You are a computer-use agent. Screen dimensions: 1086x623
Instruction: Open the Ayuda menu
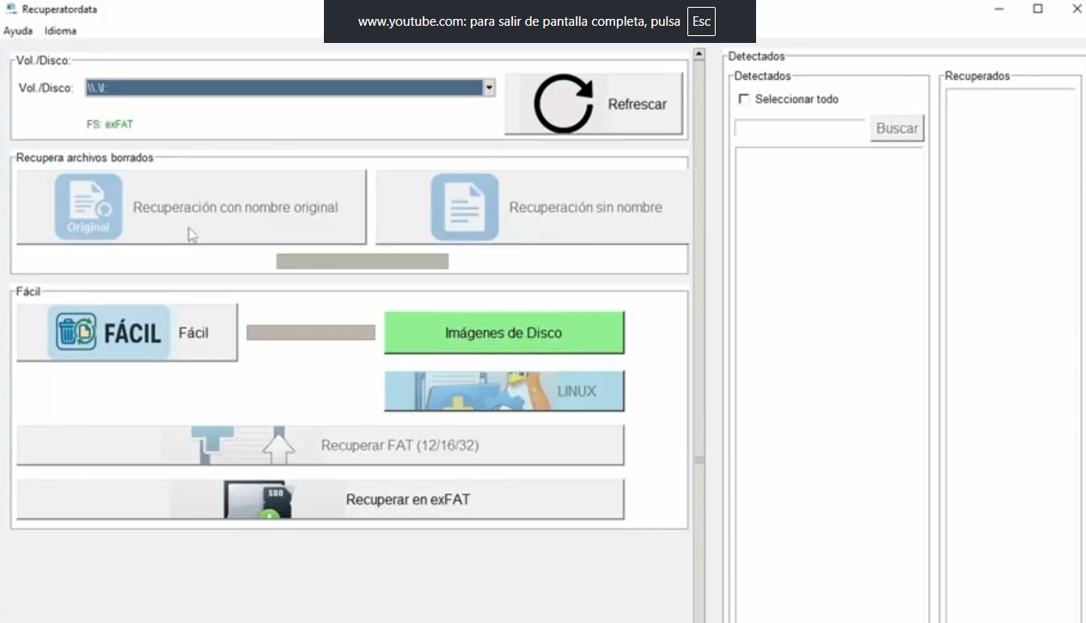click(18, 31)
